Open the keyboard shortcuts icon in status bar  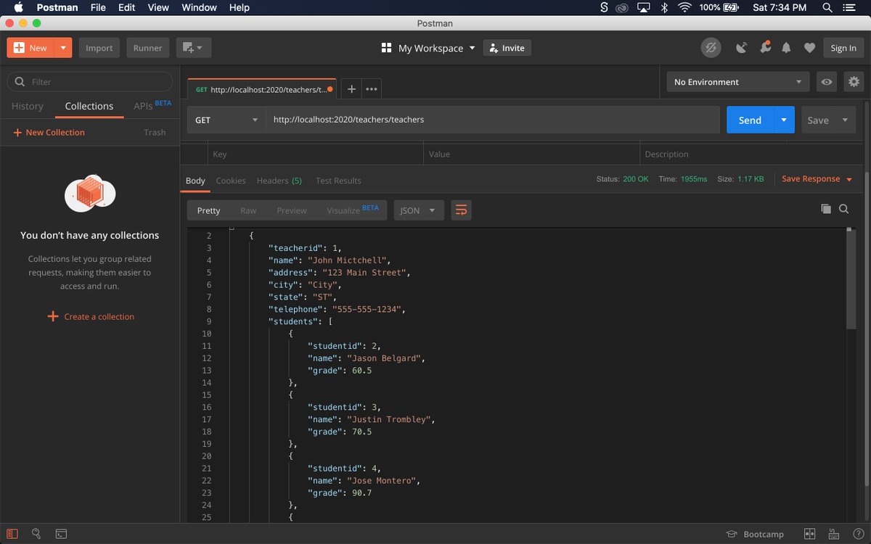[834, 534]
